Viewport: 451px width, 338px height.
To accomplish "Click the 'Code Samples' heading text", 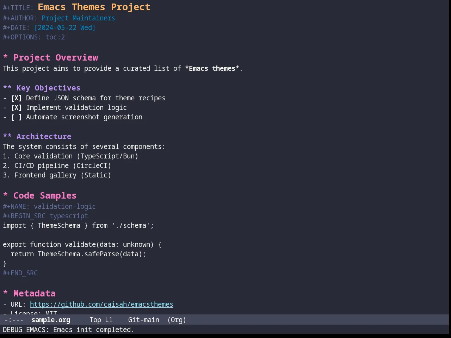I will tap(45, 195).
